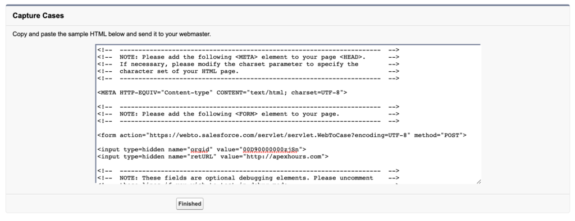
Task: Click the META HTTP-EQUIV line in code
Action: click(x=222, y=93)
